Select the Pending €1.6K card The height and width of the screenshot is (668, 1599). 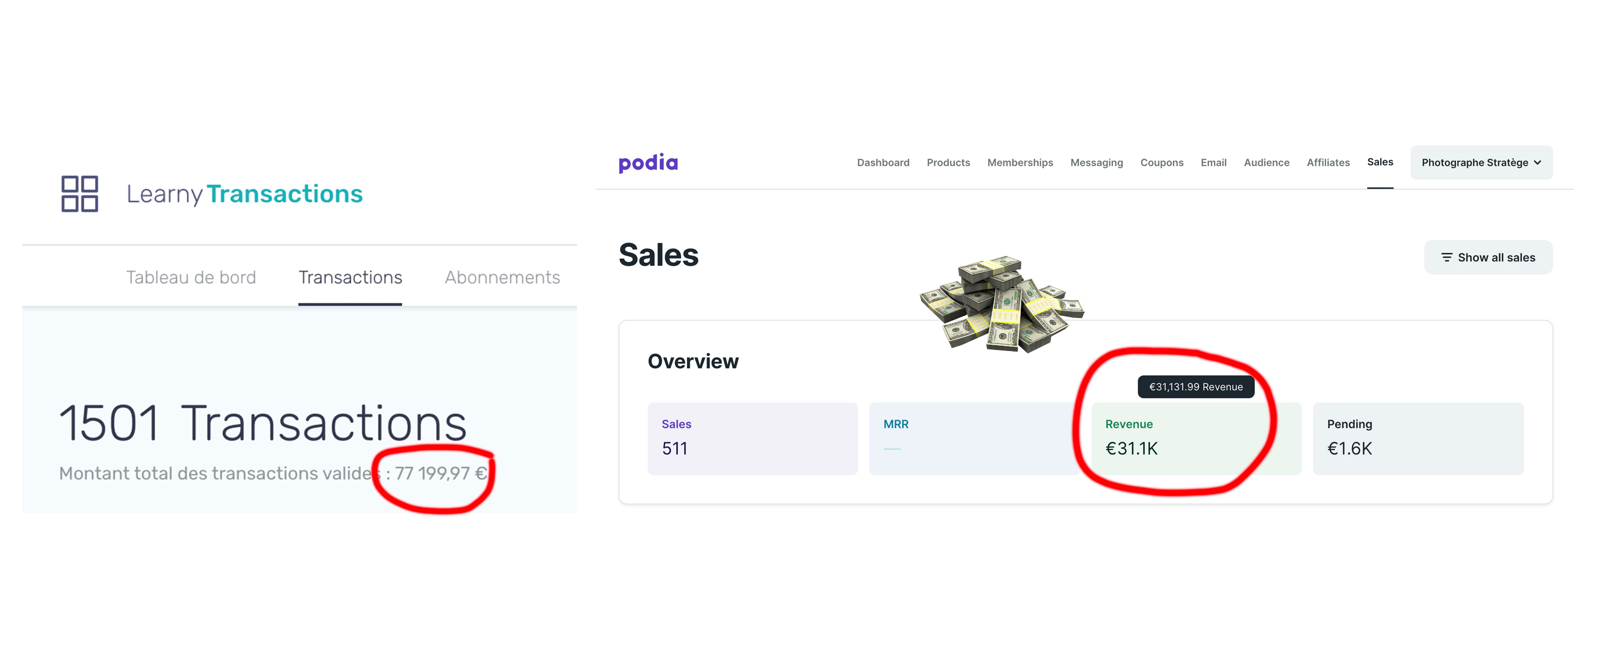[1417, 438]
